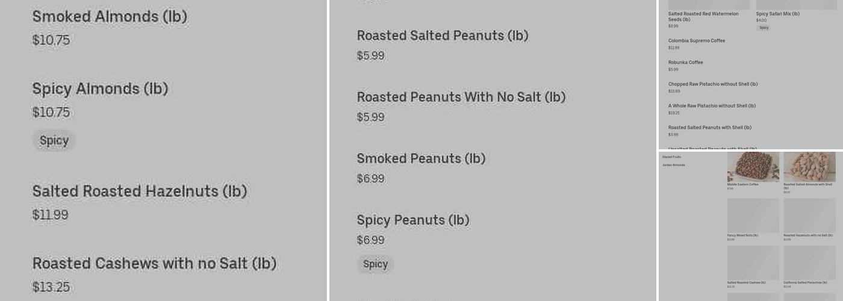Open Colombia Supremo Coffee item
Viewport: 843px width, 301px height.
(696, 41)
